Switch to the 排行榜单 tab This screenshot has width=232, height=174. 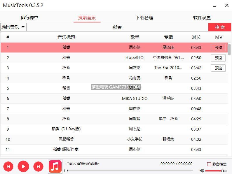coord(29,18)
